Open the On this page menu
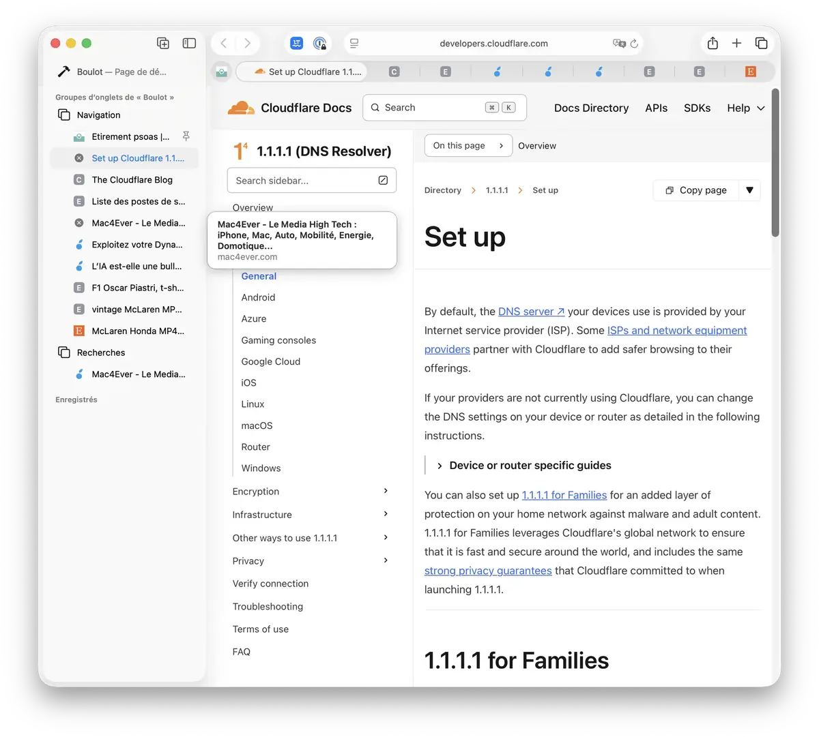This screenshot has height=737, width=819. (x=468, y=146)
